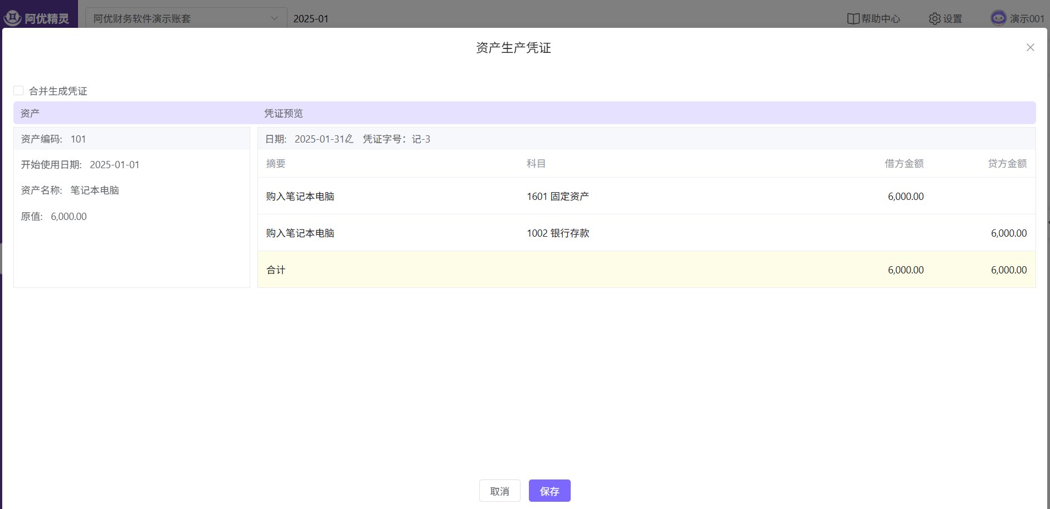Click the 演示001 user avatar
The image size is (1050, 509).
(998, 18)
